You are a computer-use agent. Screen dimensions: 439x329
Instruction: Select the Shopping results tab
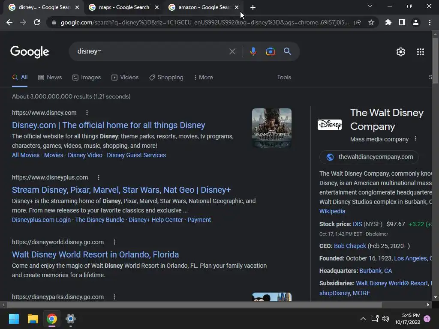pyautogui.click(x=166, y=78)
